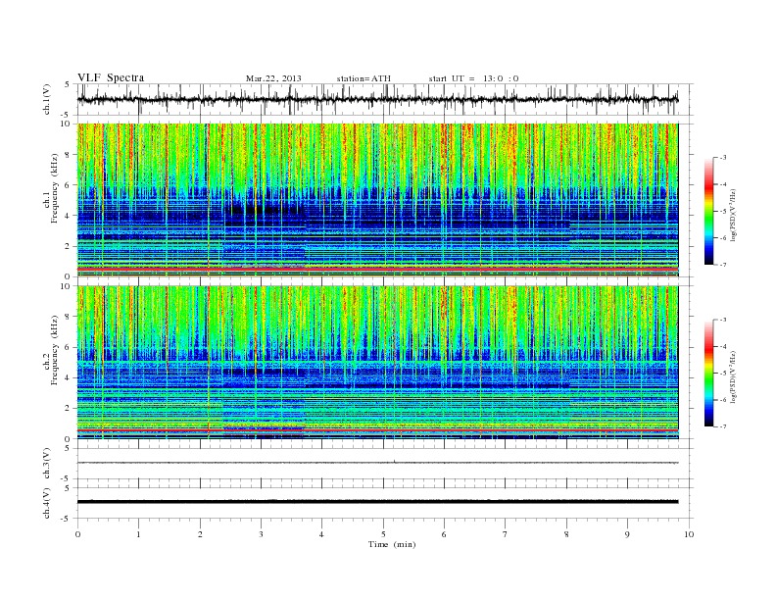Click the "VLF Spectra" plot title
Image resolution: width=776 pixels, height=600 pixels.
(x=111, y=77)
